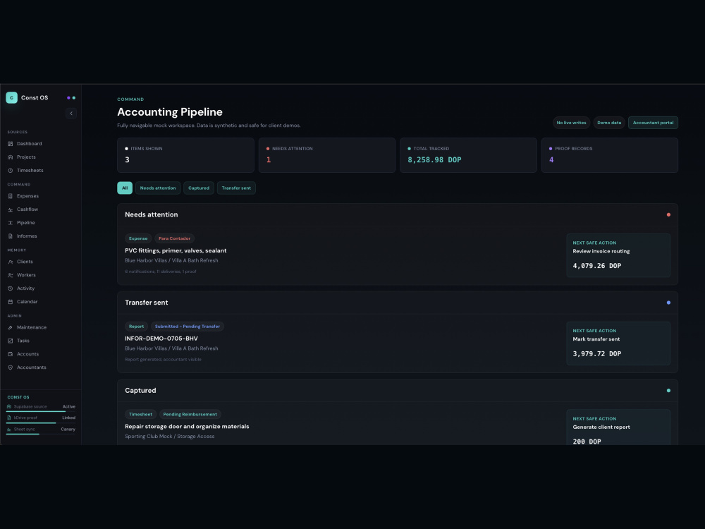Click the Timesheets clock icon

(11, 171)
